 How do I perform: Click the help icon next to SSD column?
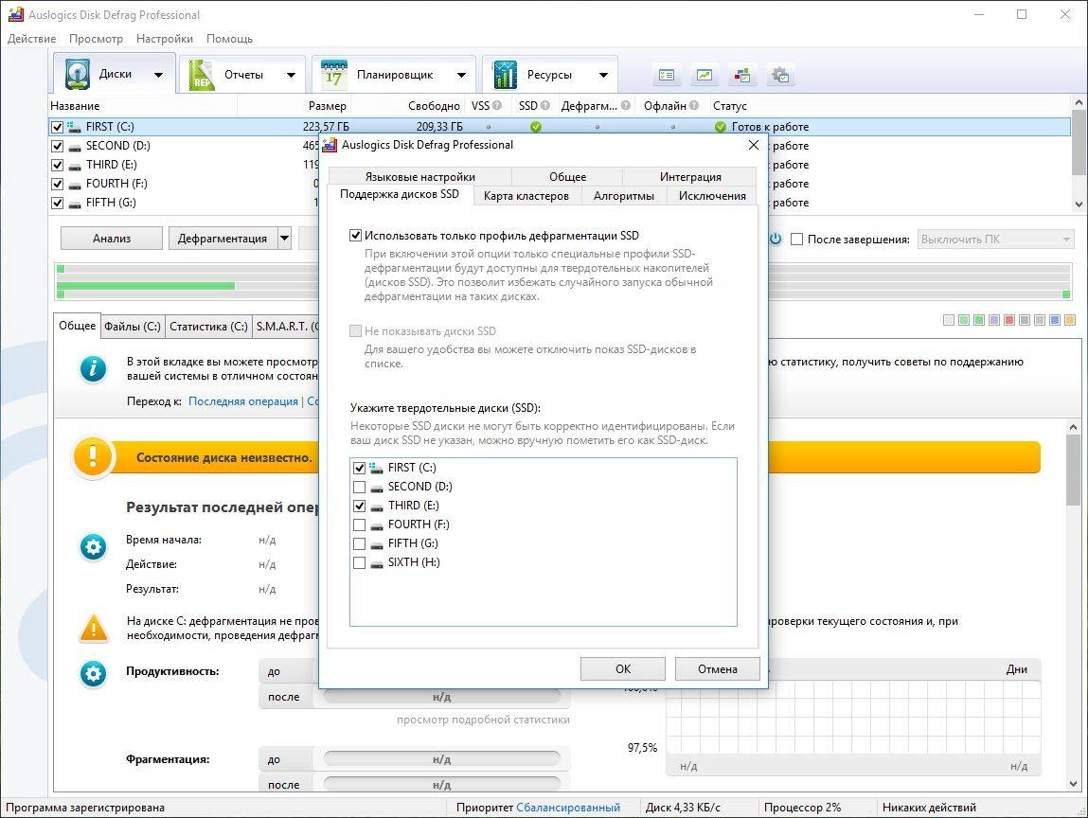tap(544, 105)
